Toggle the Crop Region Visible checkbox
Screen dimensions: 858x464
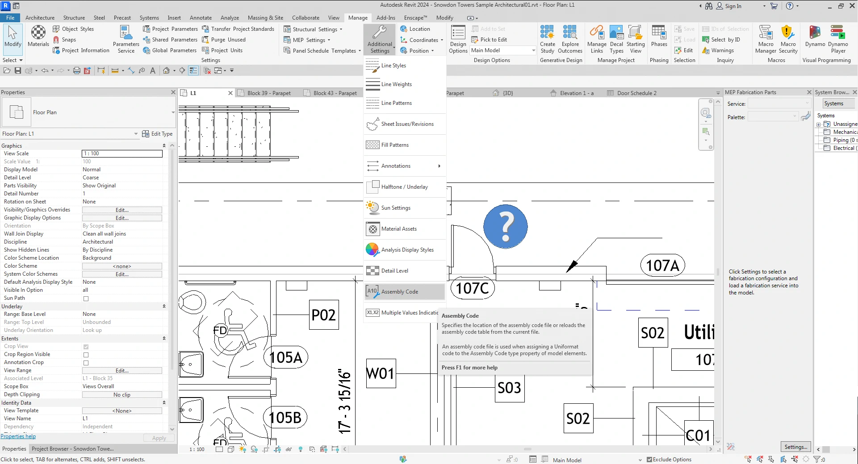pos(86,355)
